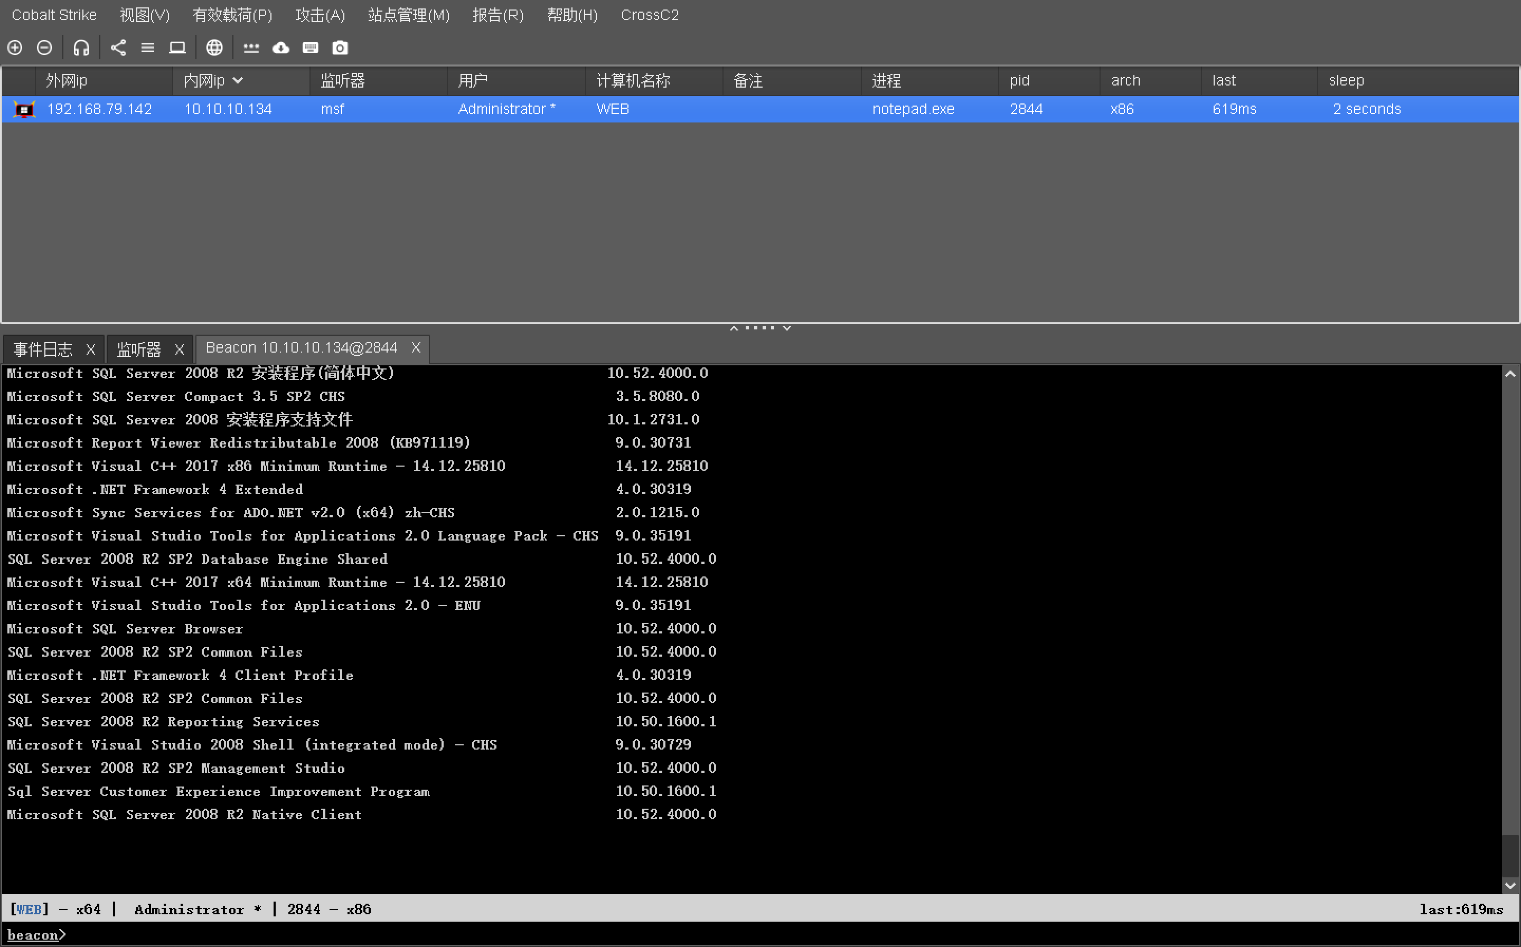Open web log via globe icon
This screenshot has height=947, width=1521.
click(x=214, y=48)
